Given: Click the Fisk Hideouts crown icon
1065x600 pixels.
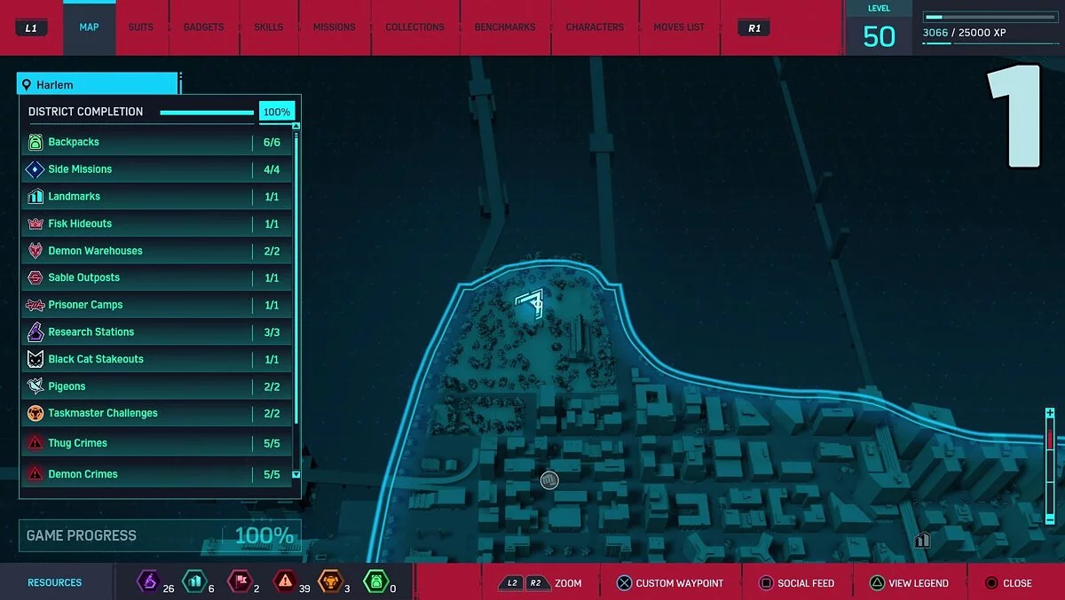Looking at the screenshot, I should tap(35, 223).
